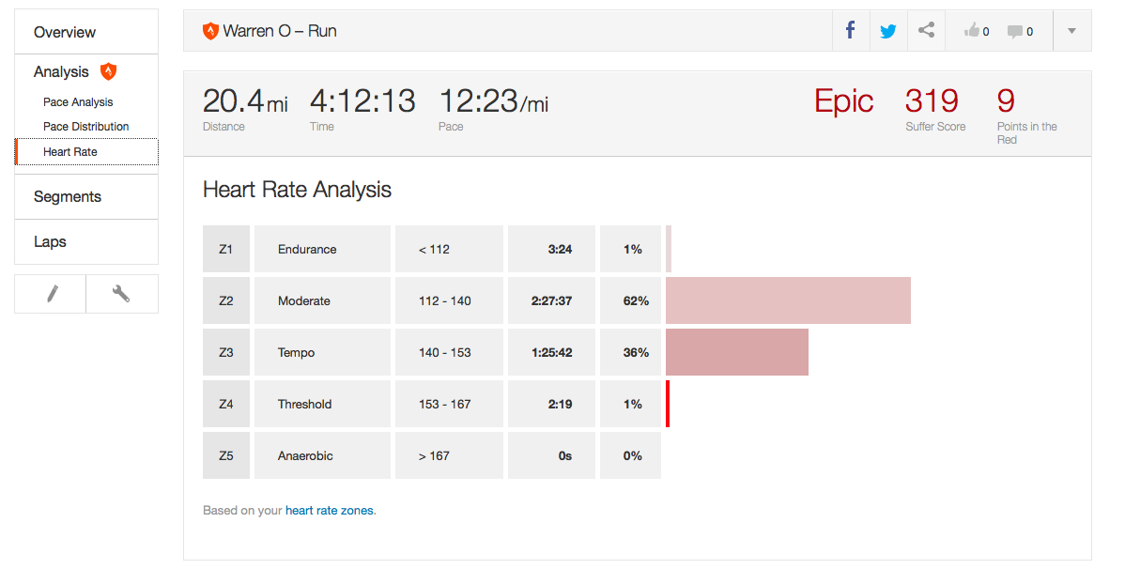Click the Z2 Moderate zone bar

point(788,300)
